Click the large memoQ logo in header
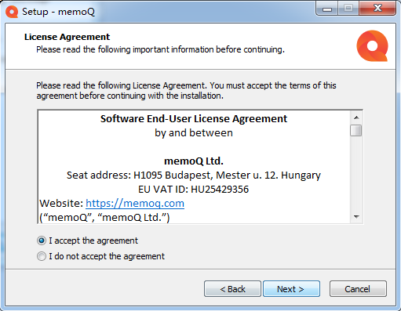This screenshot has height=311, width=401. pos(372,45)
